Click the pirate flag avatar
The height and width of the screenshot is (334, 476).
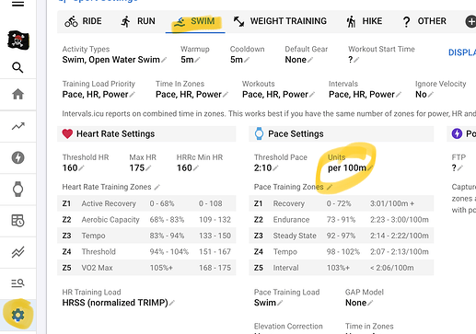18,40
